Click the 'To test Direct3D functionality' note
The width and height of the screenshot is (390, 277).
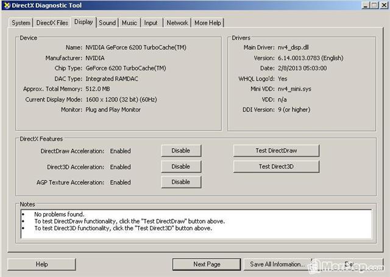(123, 228)
